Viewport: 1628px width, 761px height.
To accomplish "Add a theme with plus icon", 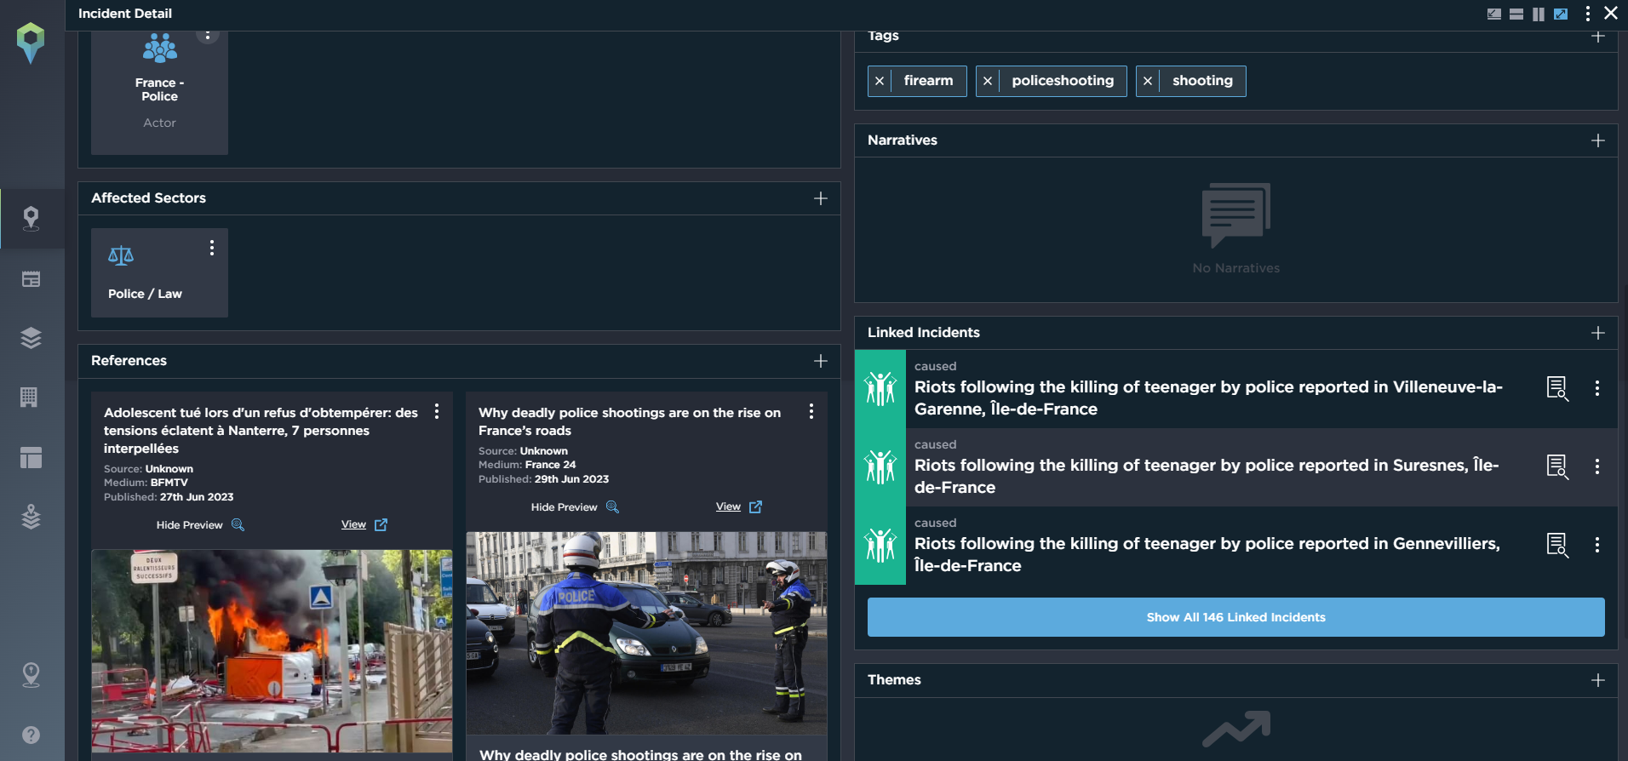I will coord(1598,680).
